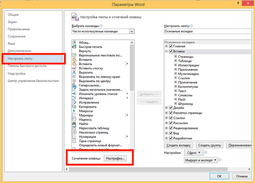Viewport: 255px width, 183px height.
Task: Uncheck the Главная tab checkbox
Action: point(171,46)
